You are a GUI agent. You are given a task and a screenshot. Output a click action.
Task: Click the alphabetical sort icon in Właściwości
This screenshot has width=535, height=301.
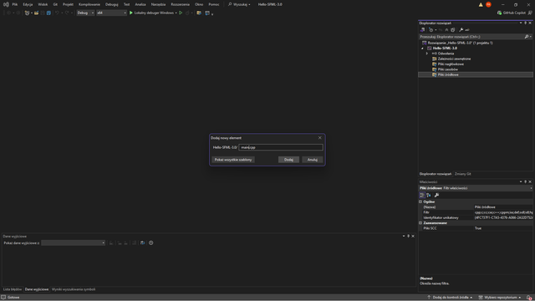429,195
